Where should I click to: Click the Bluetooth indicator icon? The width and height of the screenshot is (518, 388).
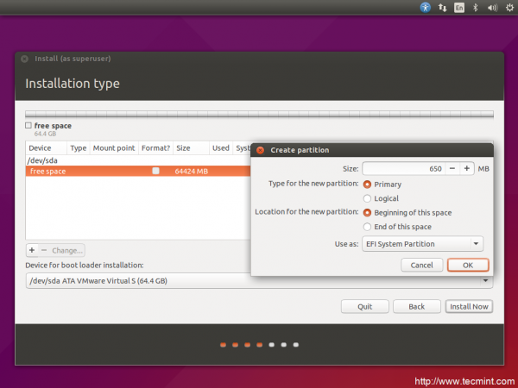pos(476,7)
